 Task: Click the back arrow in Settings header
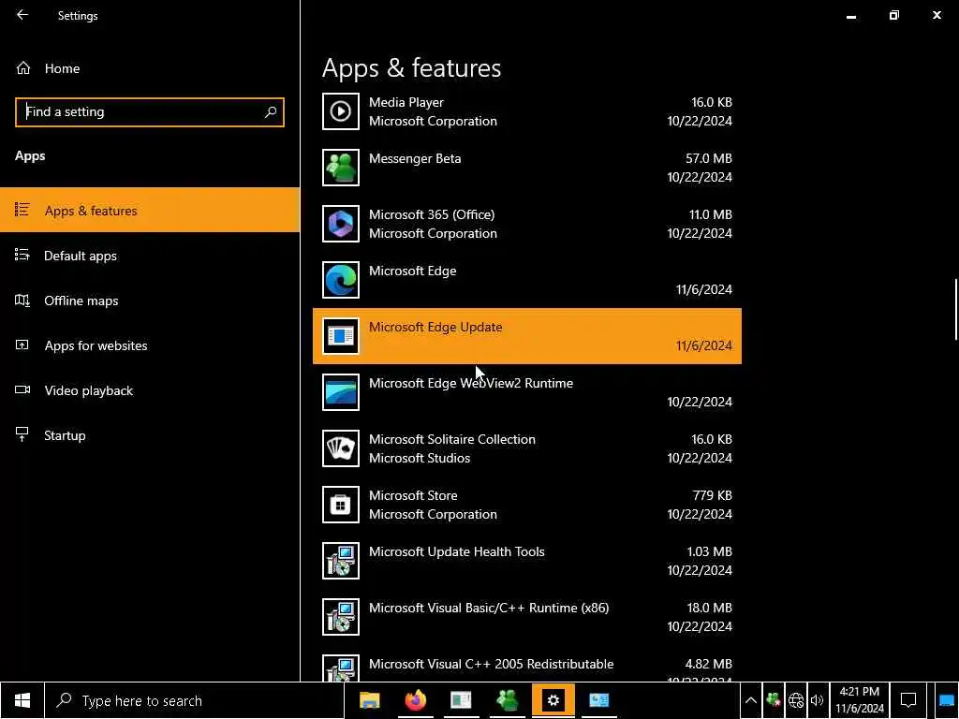22,15
